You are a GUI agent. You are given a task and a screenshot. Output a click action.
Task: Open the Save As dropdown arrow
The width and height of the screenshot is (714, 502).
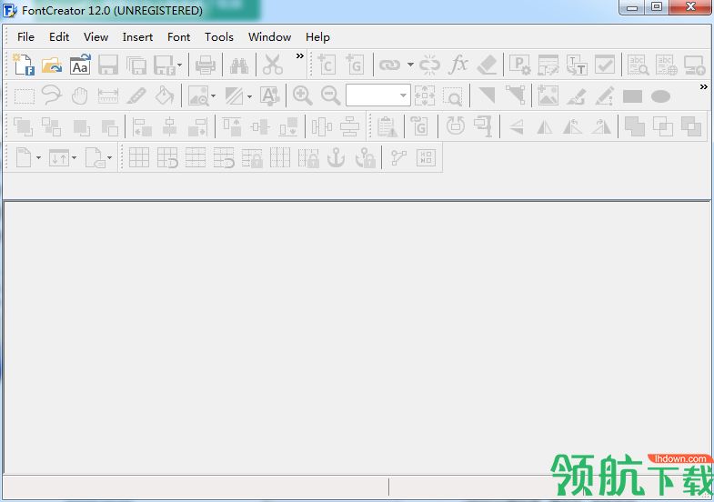179,65
